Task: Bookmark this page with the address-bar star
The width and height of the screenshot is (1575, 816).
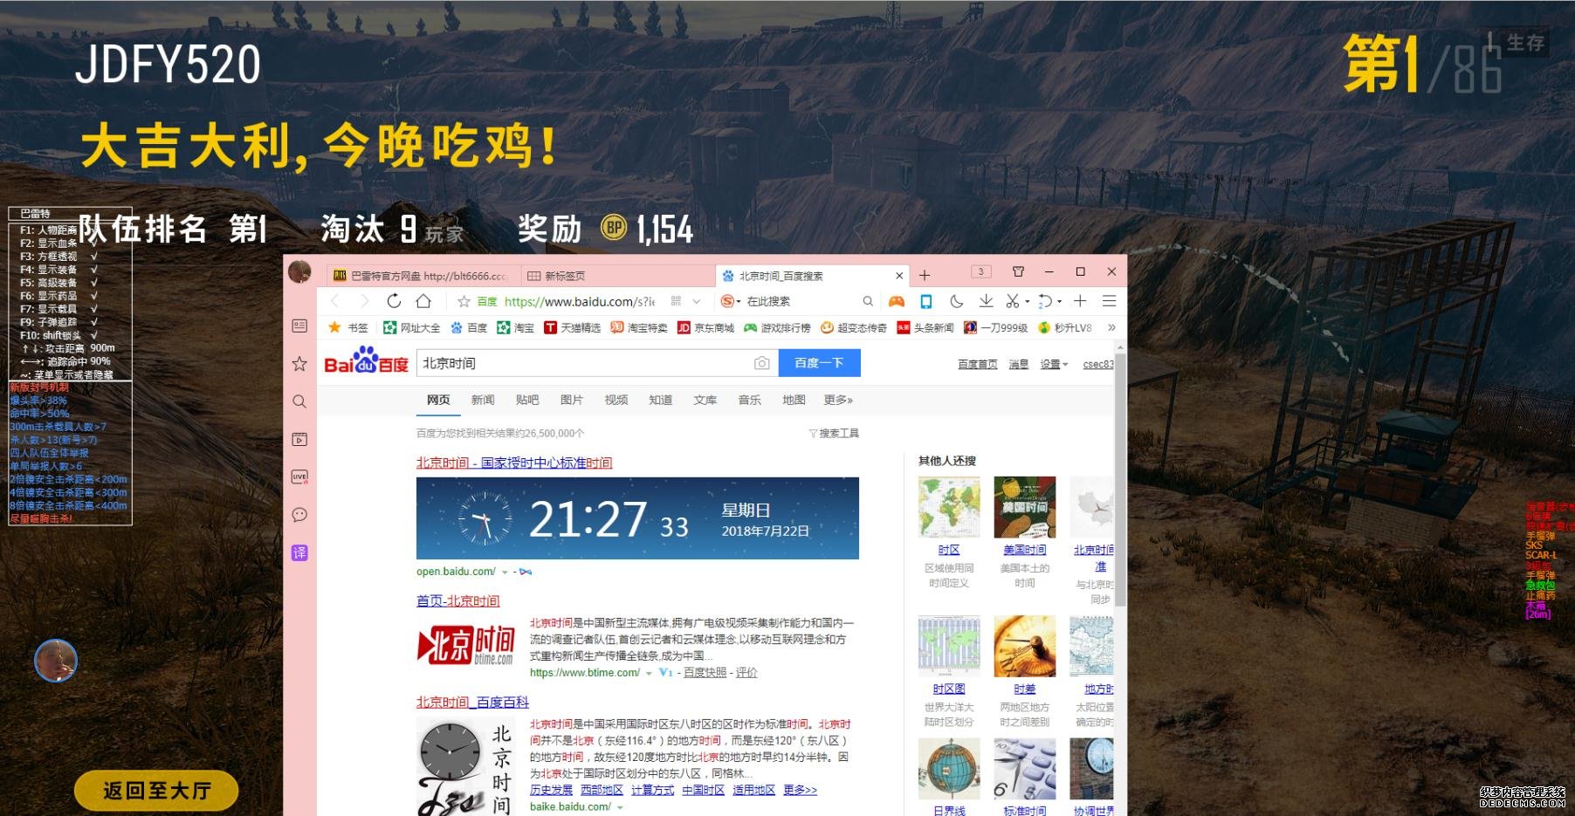Action: pyautogui.click(x=464, y=301)
